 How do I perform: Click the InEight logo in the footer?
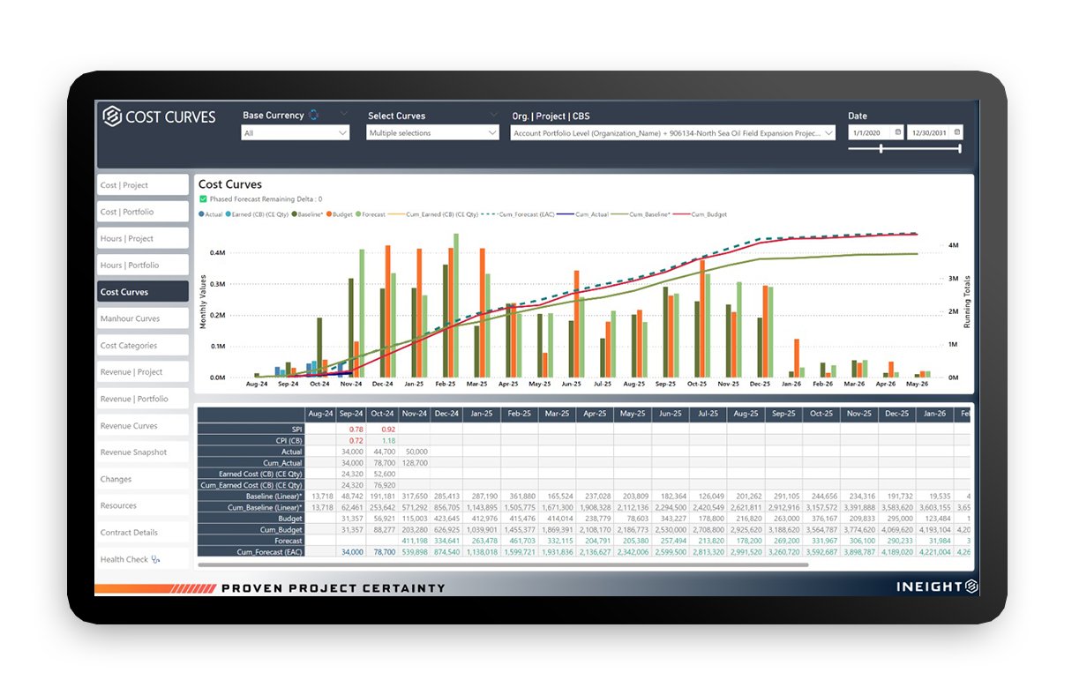937,587
